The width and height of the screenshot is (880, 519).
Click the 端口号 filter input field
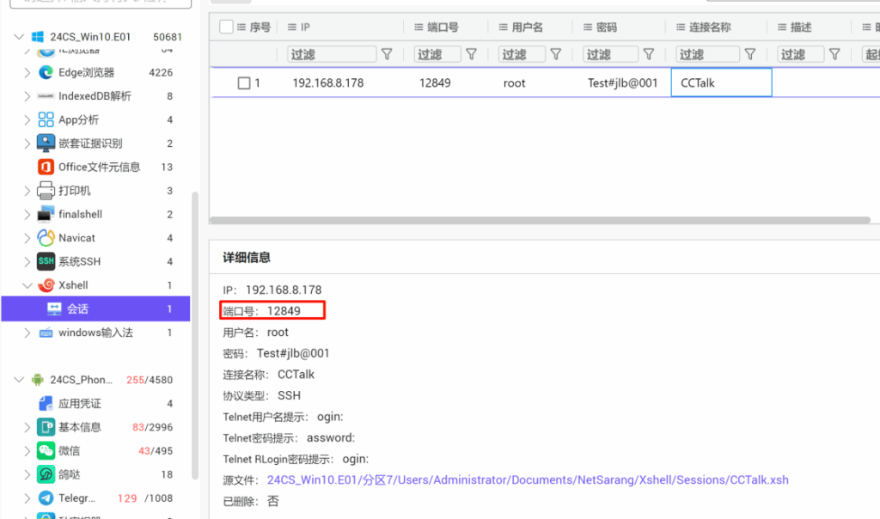click(437, 53)
